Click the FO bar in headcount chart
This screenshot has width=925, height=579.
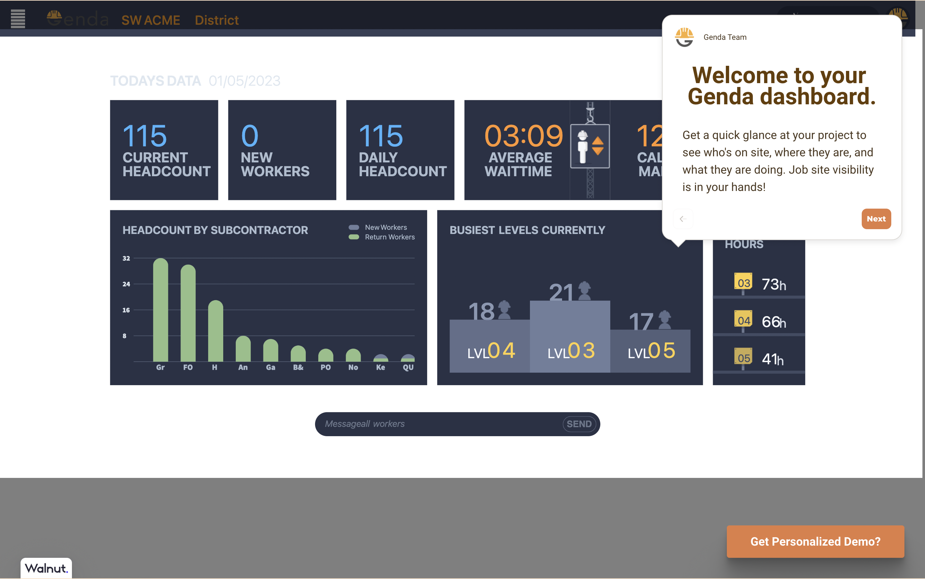[188, 313]
